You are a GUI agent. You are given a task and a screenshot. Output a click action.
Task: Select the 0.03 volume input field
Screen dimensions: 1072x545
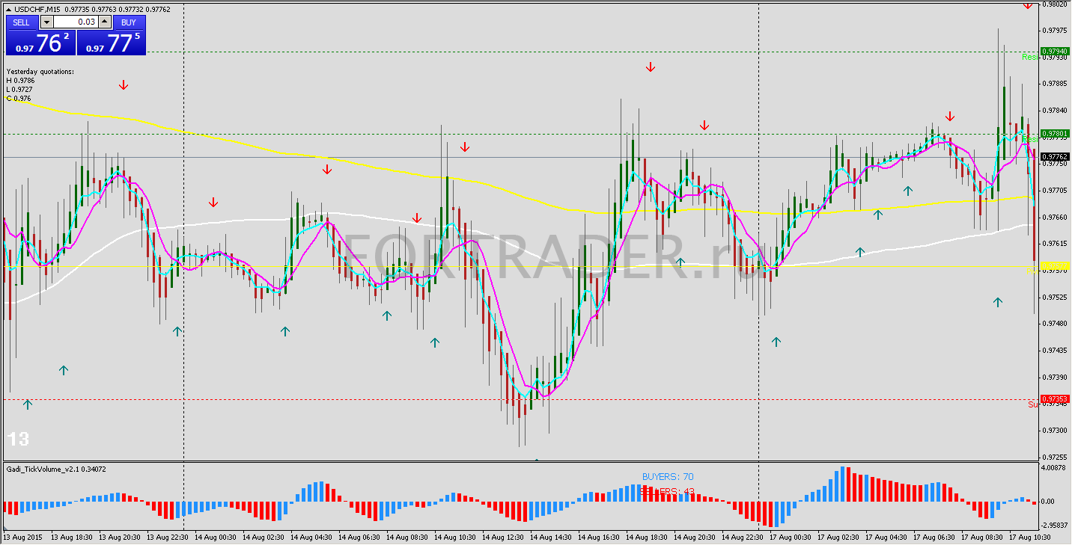click(75, 22)
